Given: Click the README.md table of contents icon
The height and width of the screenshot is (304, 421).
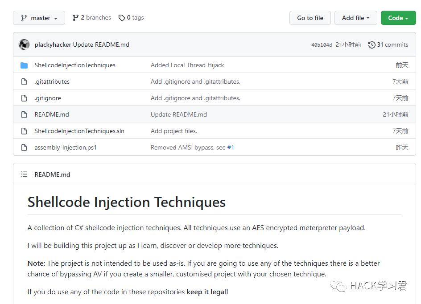Looking at the screenshot, I should tap(24, 174).
